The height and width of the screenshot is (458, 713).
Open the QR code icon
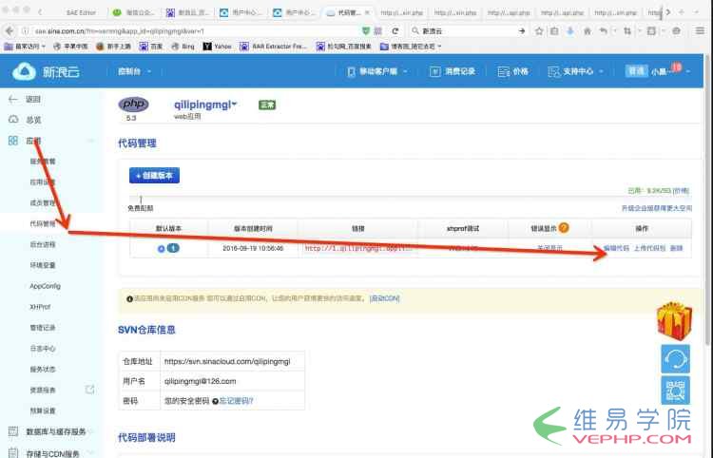[675, 390]
